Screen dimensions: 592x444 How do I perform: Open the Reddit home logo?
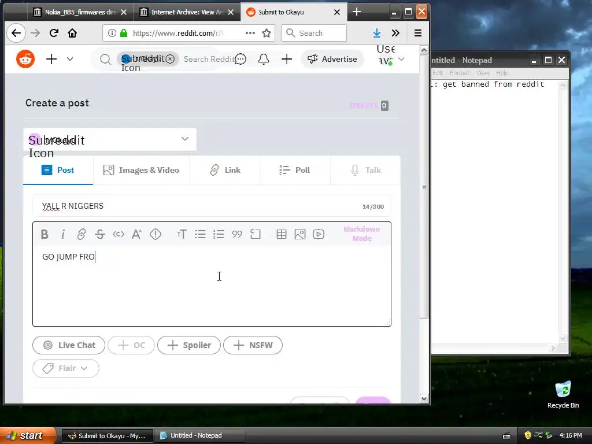click(x=25, y=59)
